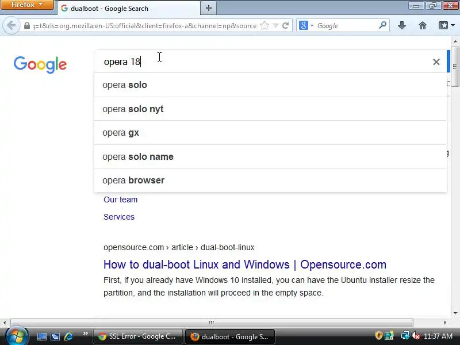This screenshot has width=460, height=345.
Task: Open the security shield tray icon
Action: (379, 335)
